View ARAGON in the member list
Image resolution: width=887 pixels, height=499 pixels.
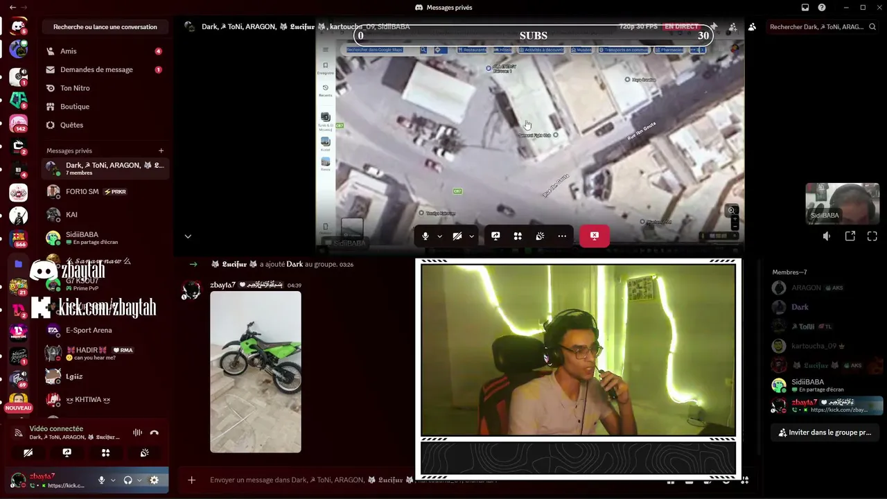click(826, 288)
